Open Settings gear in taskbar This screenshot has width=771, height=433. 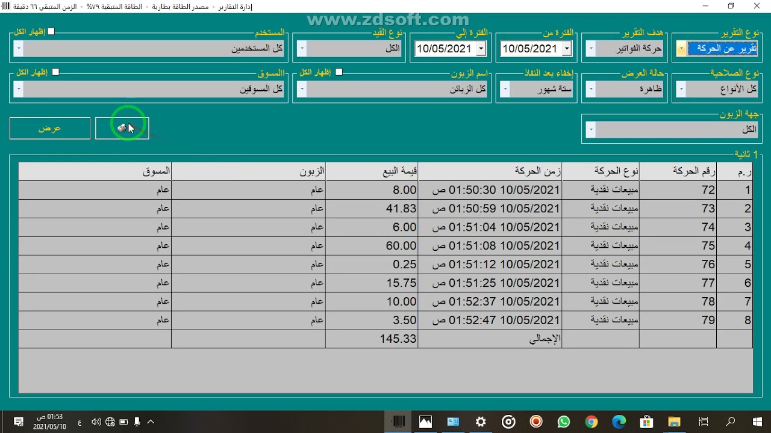point(481,422)
